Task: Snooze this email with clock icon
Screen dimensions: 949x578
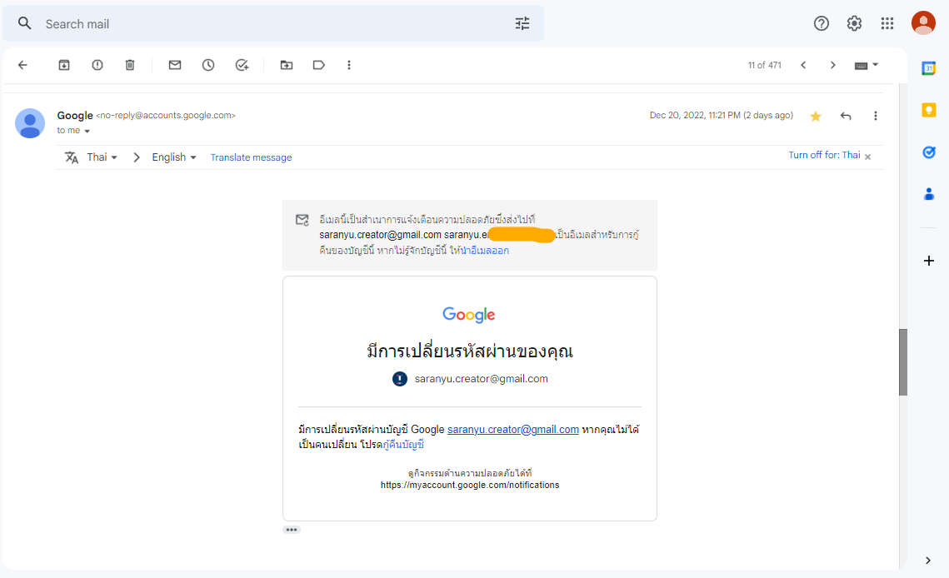Action: [x=208, y=65]
